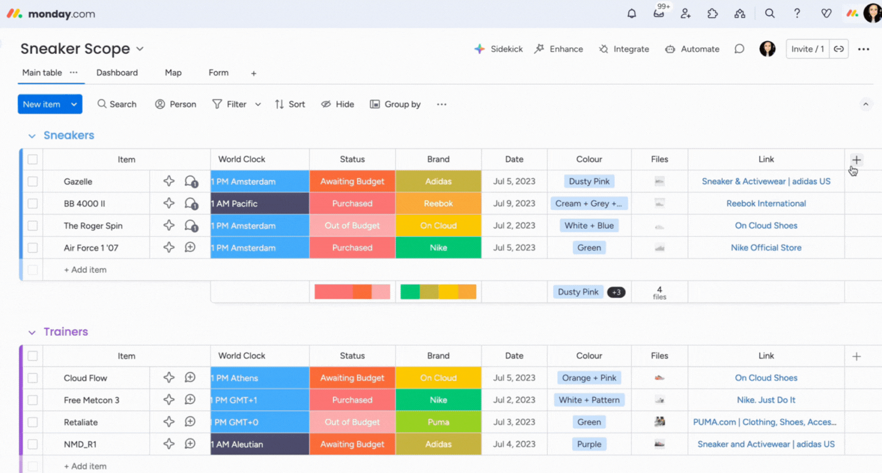The image size is (882, 473).
Task: Open the notifications bell
Action: point(631,14)
